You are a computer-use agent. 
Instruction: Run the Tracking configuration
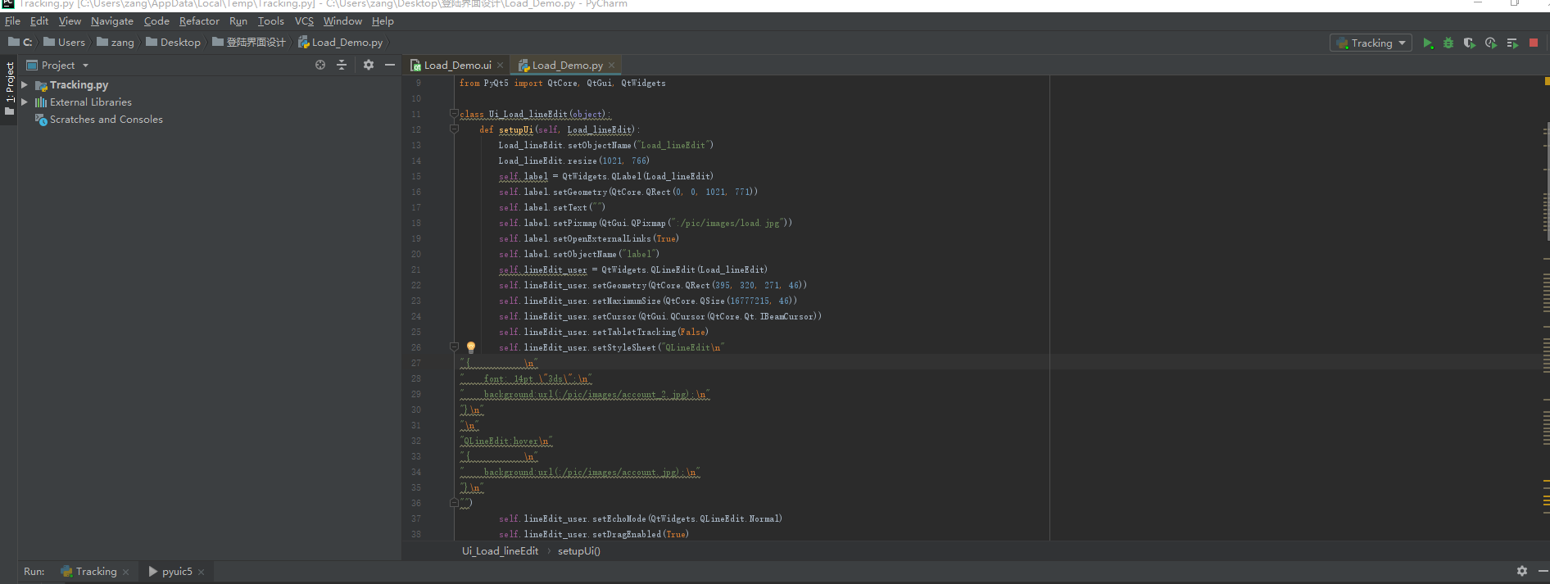[x=1428, y=43]
